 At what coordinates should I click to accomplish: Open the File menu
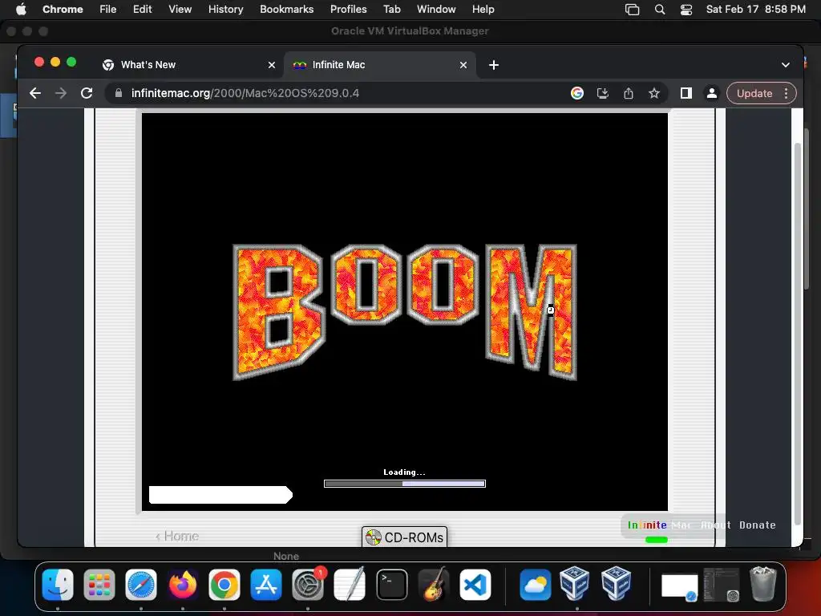point(108,9)
